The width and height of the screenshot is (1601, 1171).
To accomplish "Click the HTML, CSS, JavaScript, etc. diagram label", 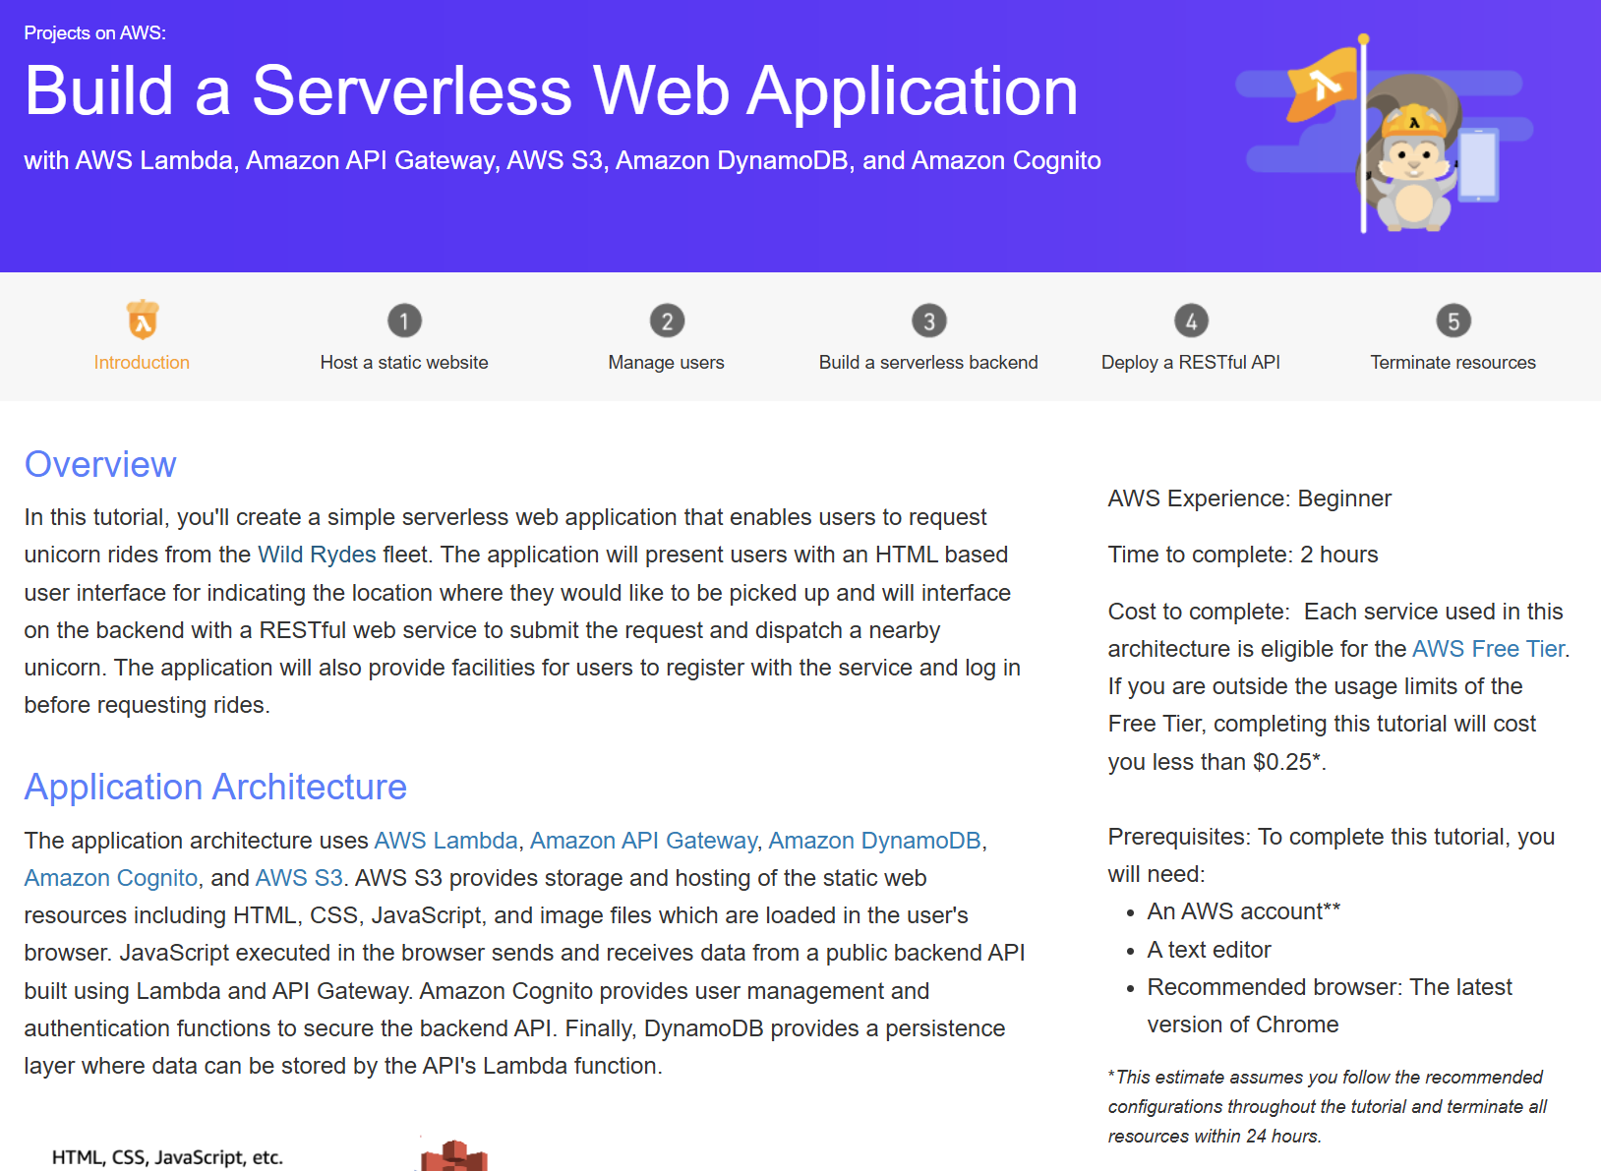I will 167,1157.
